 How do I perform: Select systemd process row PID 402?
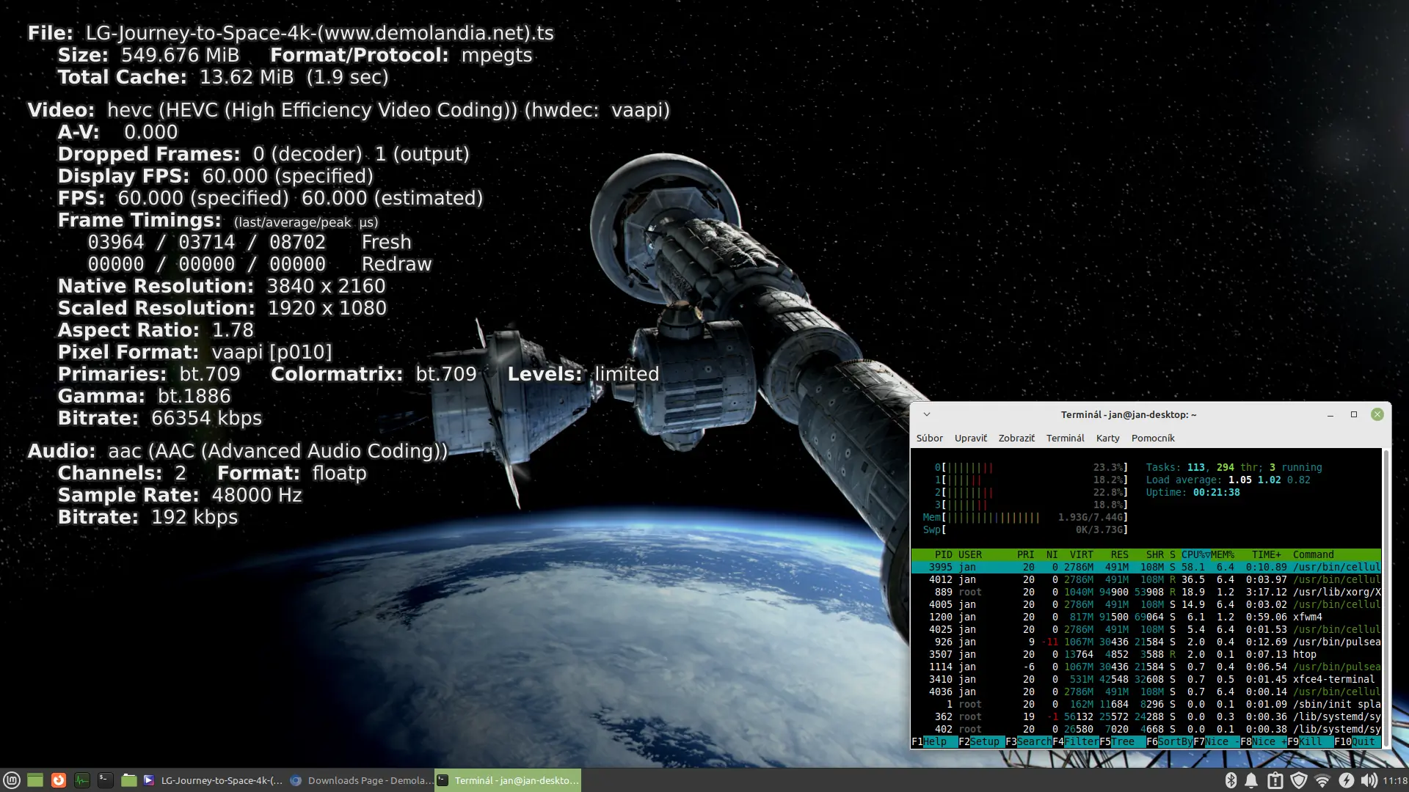(x=1146, y=729)
